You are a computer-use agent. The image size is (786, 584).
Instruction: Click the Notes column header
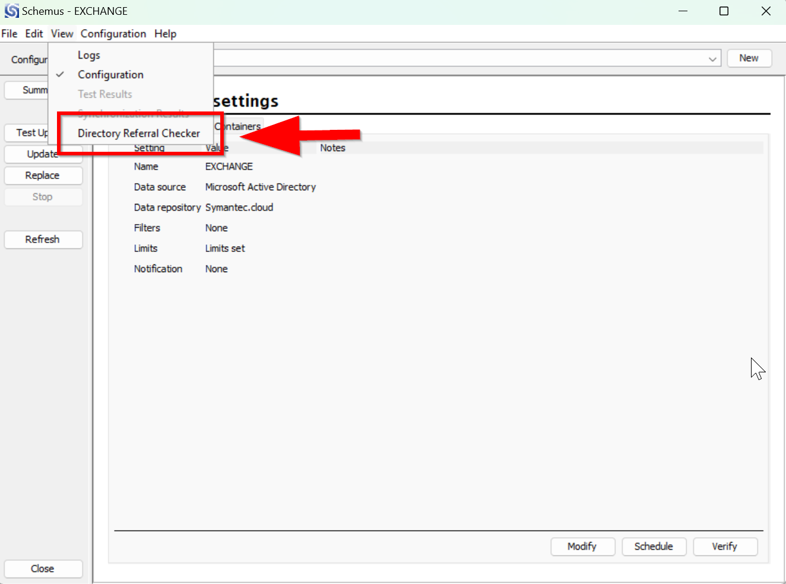(332, 148)
